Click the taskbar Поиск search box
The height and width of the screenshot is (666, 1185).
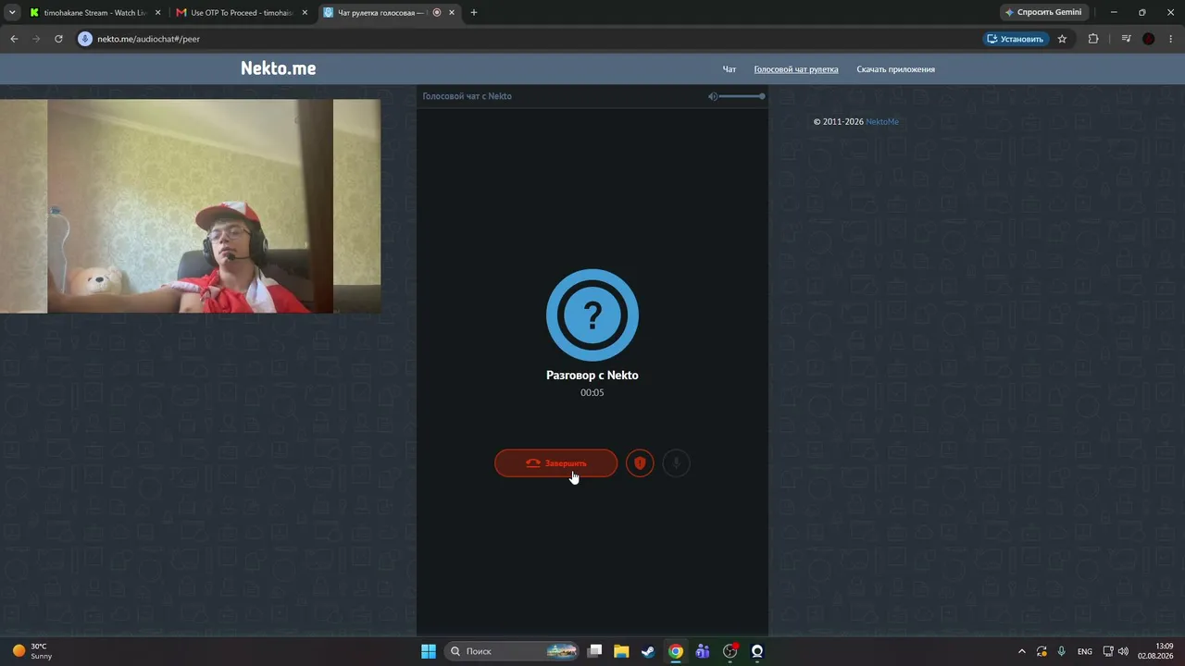pyautogui.click(x=512, y=651)
